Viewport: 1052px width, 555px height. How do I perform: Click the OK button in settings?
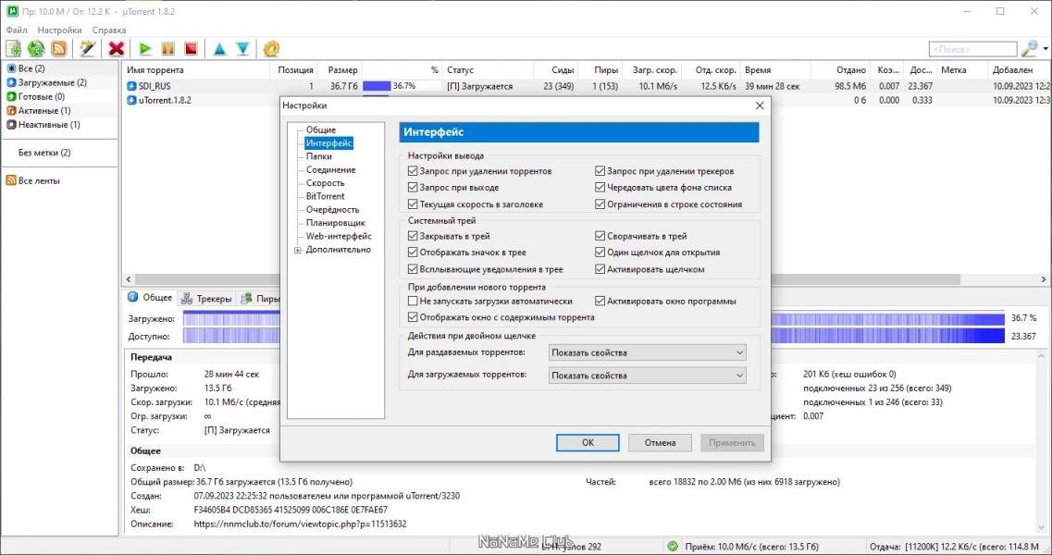[x=588, y=442]
